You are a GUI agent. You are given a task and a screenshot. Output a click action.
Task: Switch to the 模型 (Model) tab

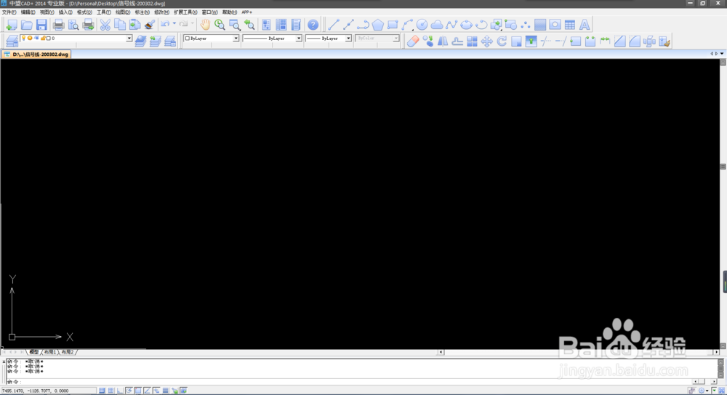(34, 352)
